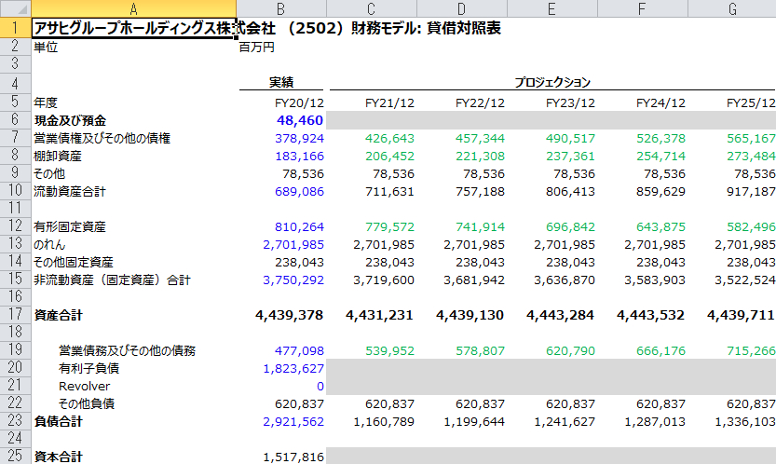The image size is (776, 464).
Task: Click the 有利子負債 row label
Action: coord(89,368)
